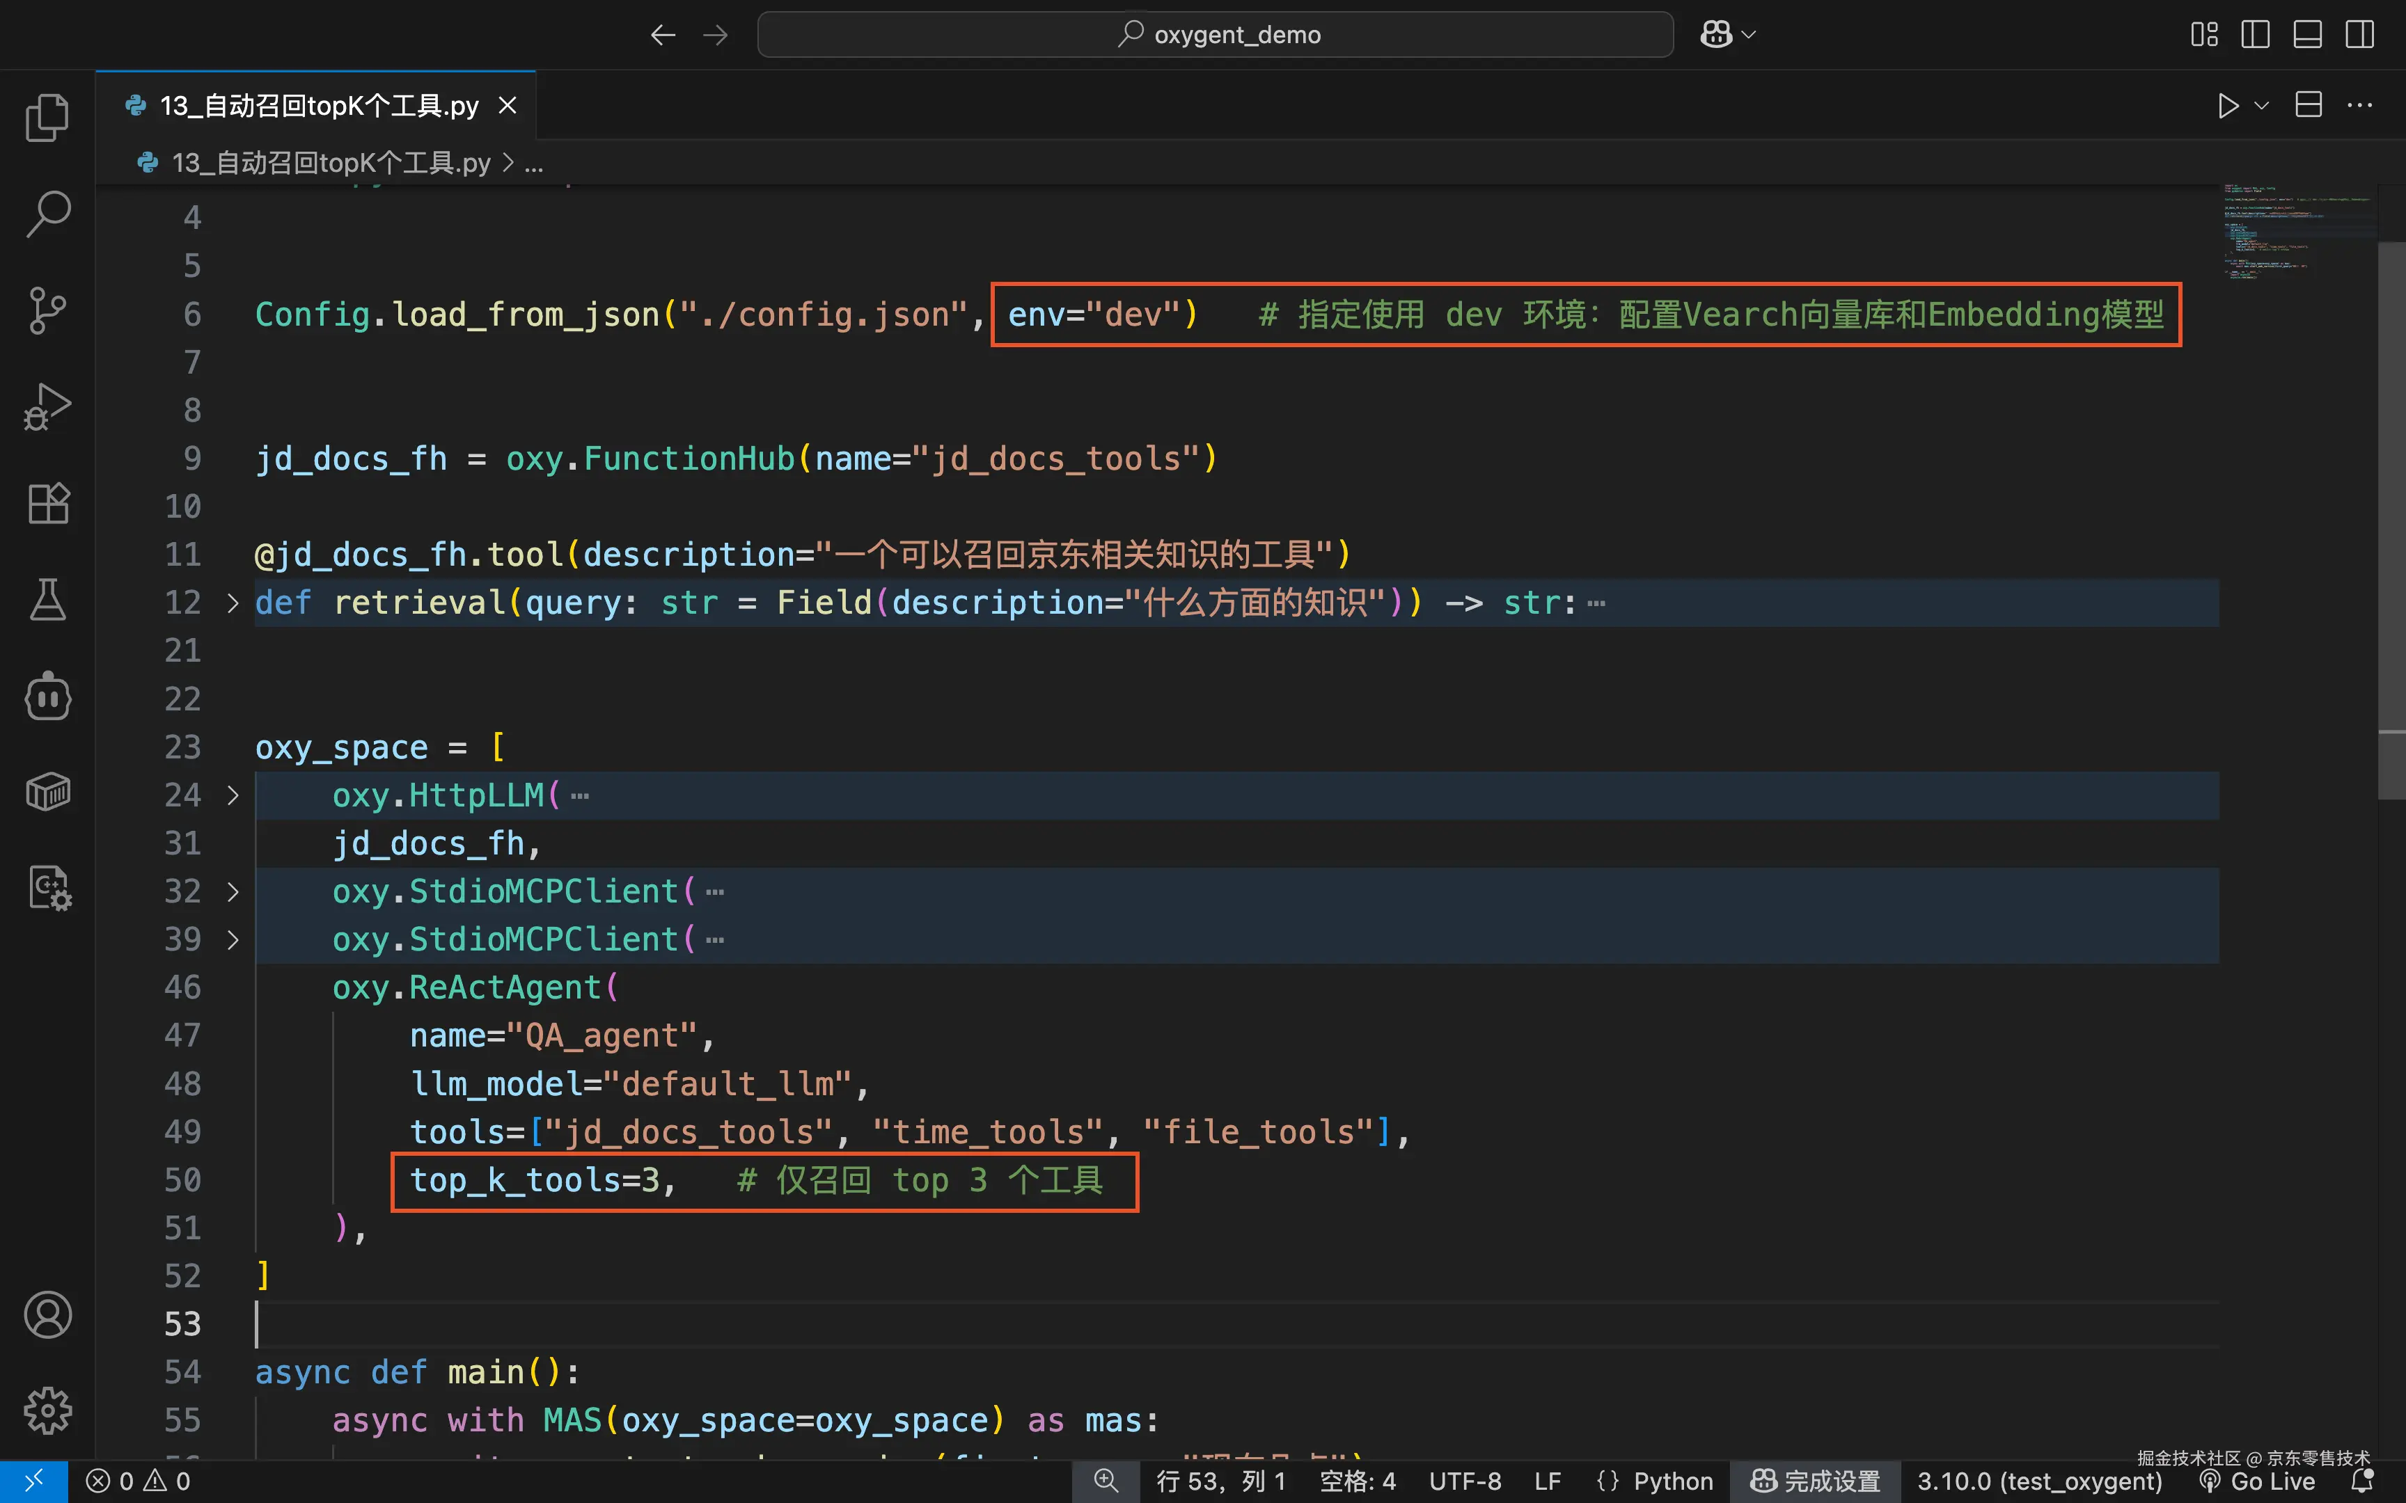Click the Python language mode in status bar
Screen dimensions: 2406x1503
[1672, 1481]
